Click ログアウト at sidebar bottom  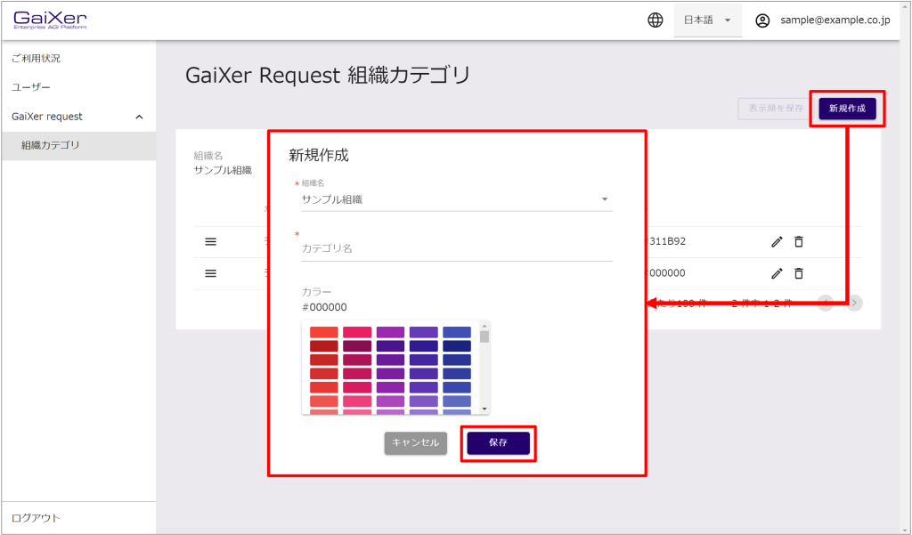[x=36, y=518]
